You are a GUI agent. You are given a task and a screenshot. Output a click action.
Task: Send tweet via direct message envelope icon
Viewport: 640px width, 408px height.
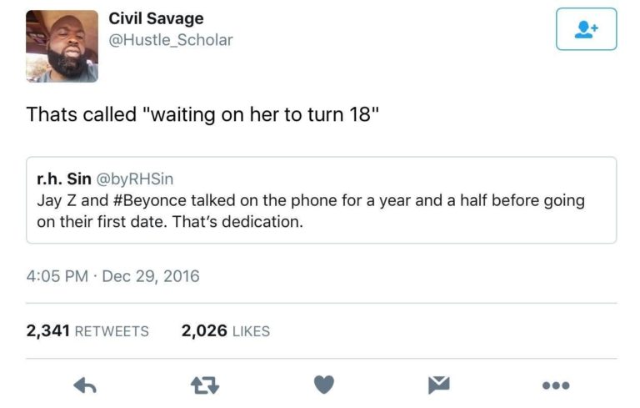point(439,385)
